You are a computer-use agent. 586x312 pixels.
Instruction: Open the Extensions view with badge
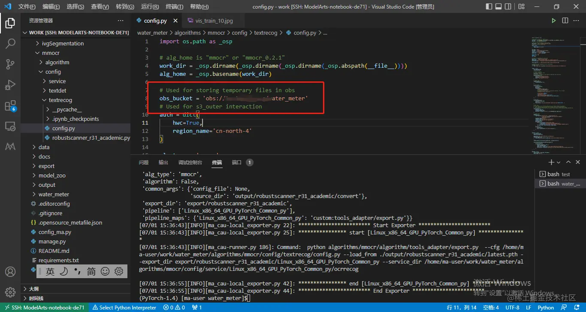pyautogui.click(x=10, y=106)
